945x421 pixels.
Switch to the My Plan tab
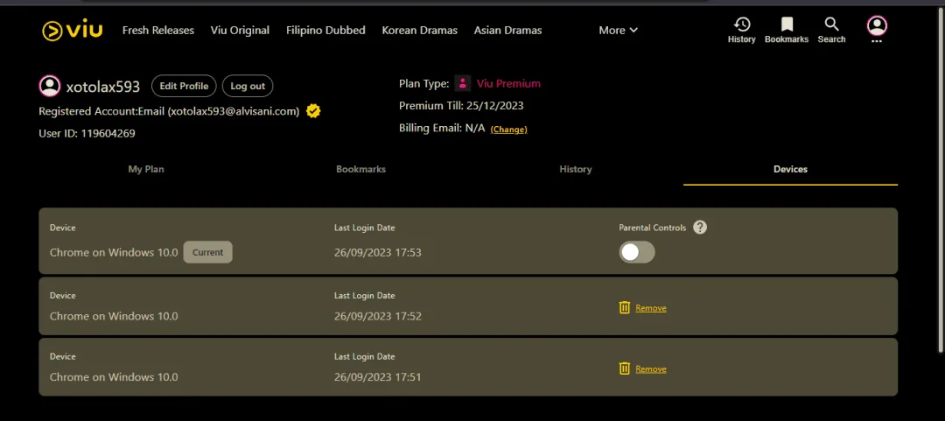tap(146, 170)
